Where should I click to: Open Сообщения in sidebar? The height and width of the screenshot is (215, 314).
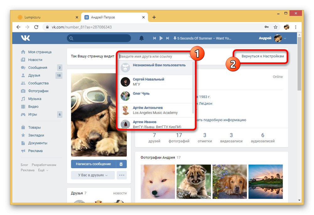pos(38,68)
